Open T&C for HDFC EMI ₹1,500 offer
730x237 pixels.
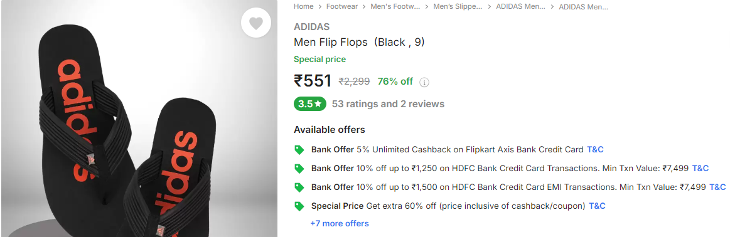717,187
